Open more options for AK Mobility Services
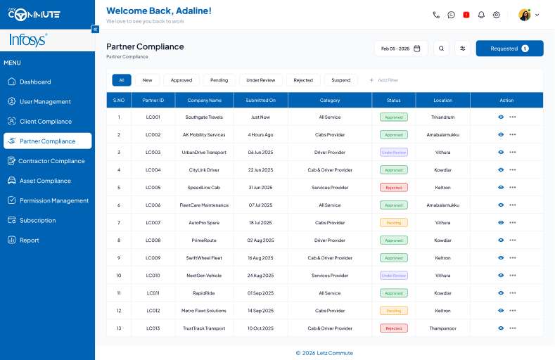Viewport: 555px width, 360px height. pos(513,135)
